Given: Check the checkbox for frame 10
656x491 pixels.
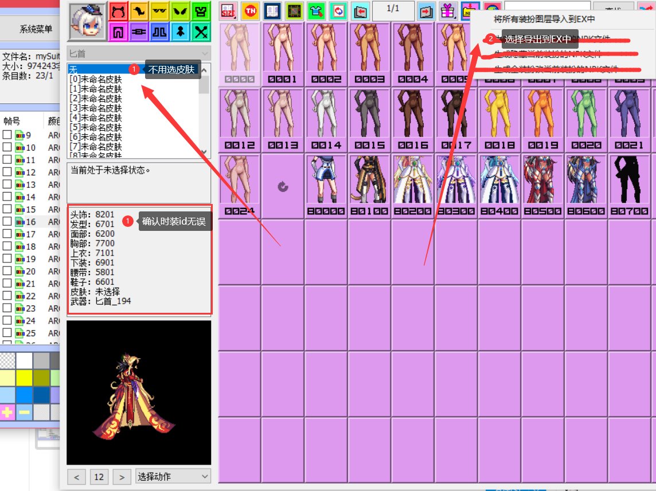Looking at the screenshot, I should pos(7,147).
